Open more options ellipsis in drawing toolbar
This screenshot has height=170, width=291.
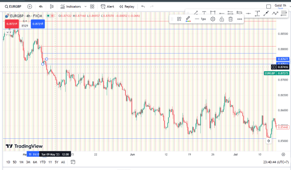pyautogui.click(x=240, y=19)
